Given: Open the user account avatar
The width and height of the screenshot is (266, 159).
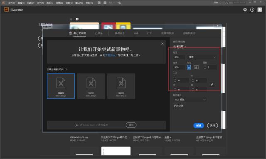Looking at the screenshot, I should coord(259,10).
